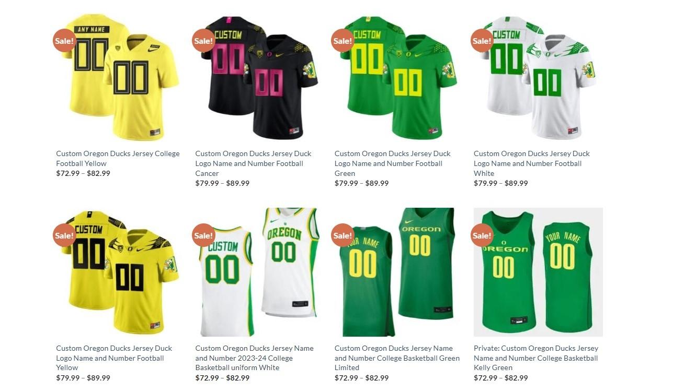Click Sale badge on green football jersey
The image size is (684, 392).
pos(343,41)
